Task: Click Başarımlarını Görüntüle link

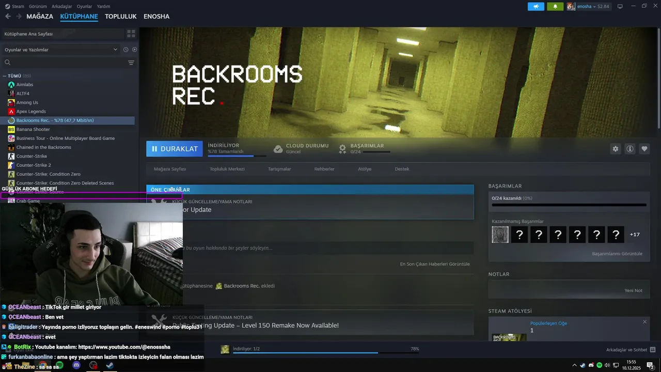Action: [617, 254]
